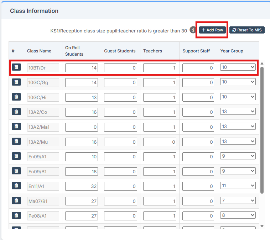Image resolution: width=270 pixels, height=240 pixels.
Task: Remove the 13A2/Co class using trash icon
Action: pyautogui.click(x=16, y=112)
